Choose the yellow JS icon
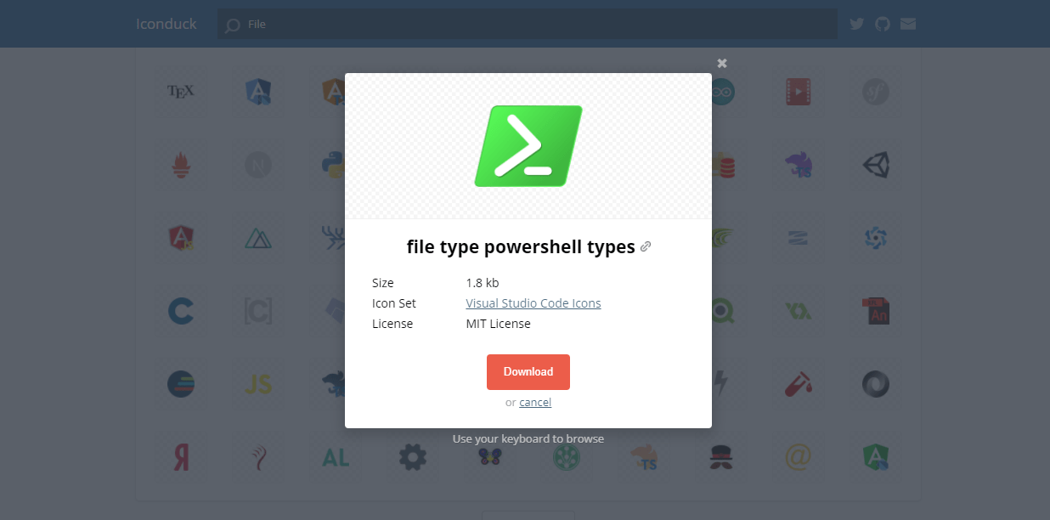This screenshot has width=1050, height=520. click(x=258, y=384)
